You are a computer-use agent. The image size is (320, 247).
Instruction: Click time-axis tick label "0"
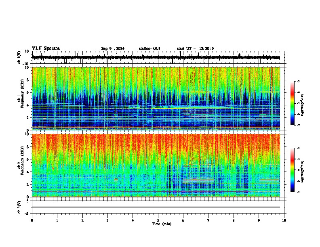[x=32, y=220]
